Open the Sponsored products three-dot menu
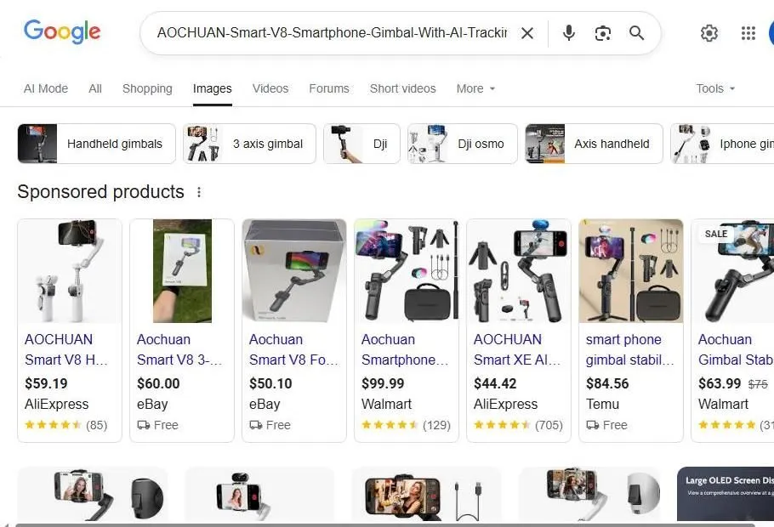The width and height of the screenshot is (774, 527). (198, 192)
